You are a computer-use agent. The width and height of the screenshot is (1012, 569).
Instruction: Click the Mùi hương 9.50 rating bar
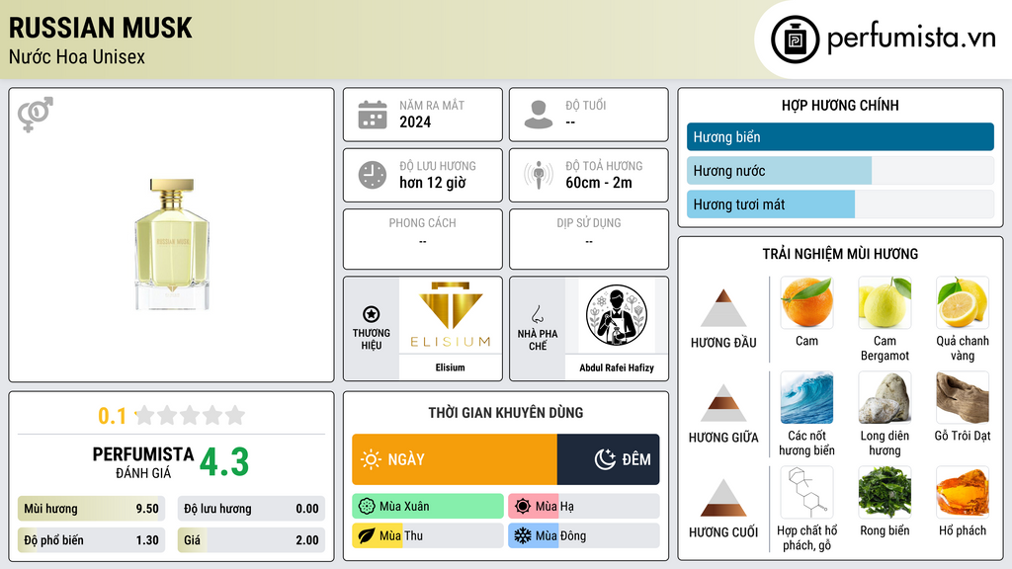click(91, 509)
